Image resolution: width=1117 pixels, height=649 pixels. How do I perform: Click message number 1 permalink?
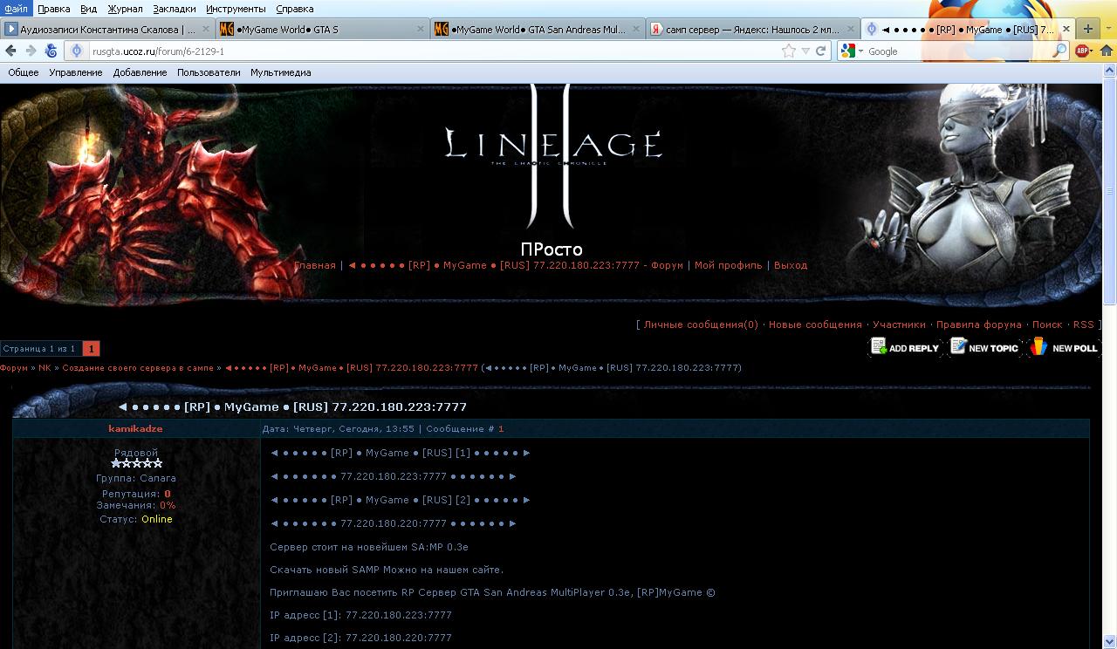click(x=501, y=429)
